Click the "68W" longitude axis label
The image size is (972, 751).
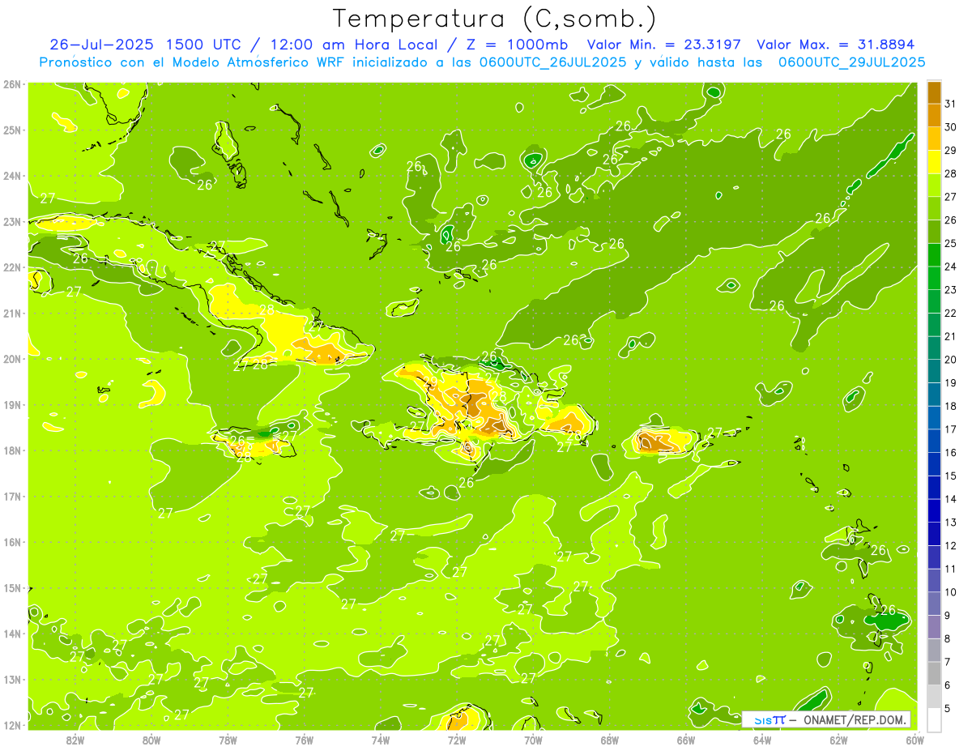click(609, 740)
